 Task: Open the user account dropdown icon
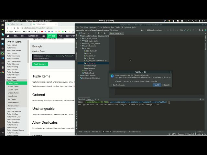point(142,30)
